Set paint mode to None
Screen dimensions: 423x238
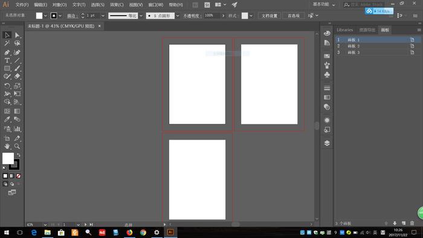(x=18, y=176)
